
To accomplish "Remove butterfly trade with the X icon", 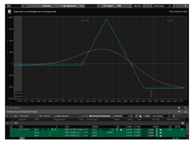I will [x=182, y=129].
